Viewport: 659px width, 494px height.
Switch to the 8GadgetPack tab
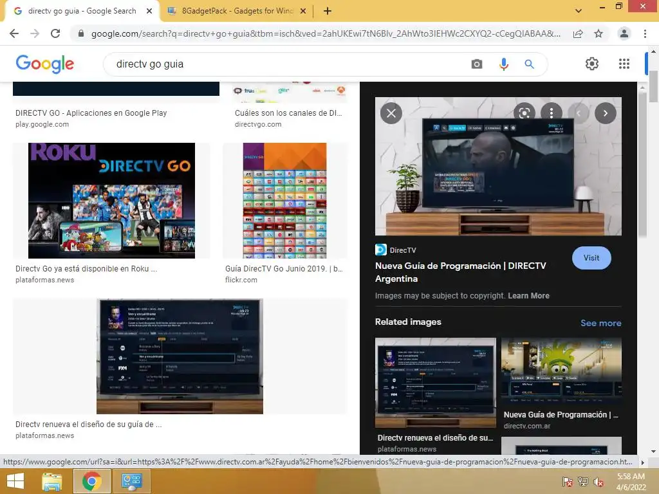pyautogui.click(x=237, y=11)
